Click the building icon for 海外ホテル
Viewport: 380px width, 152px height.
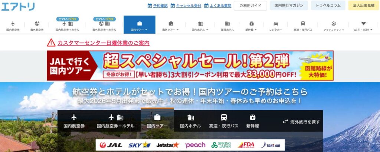pyautogui.click(x=227, y=23)
